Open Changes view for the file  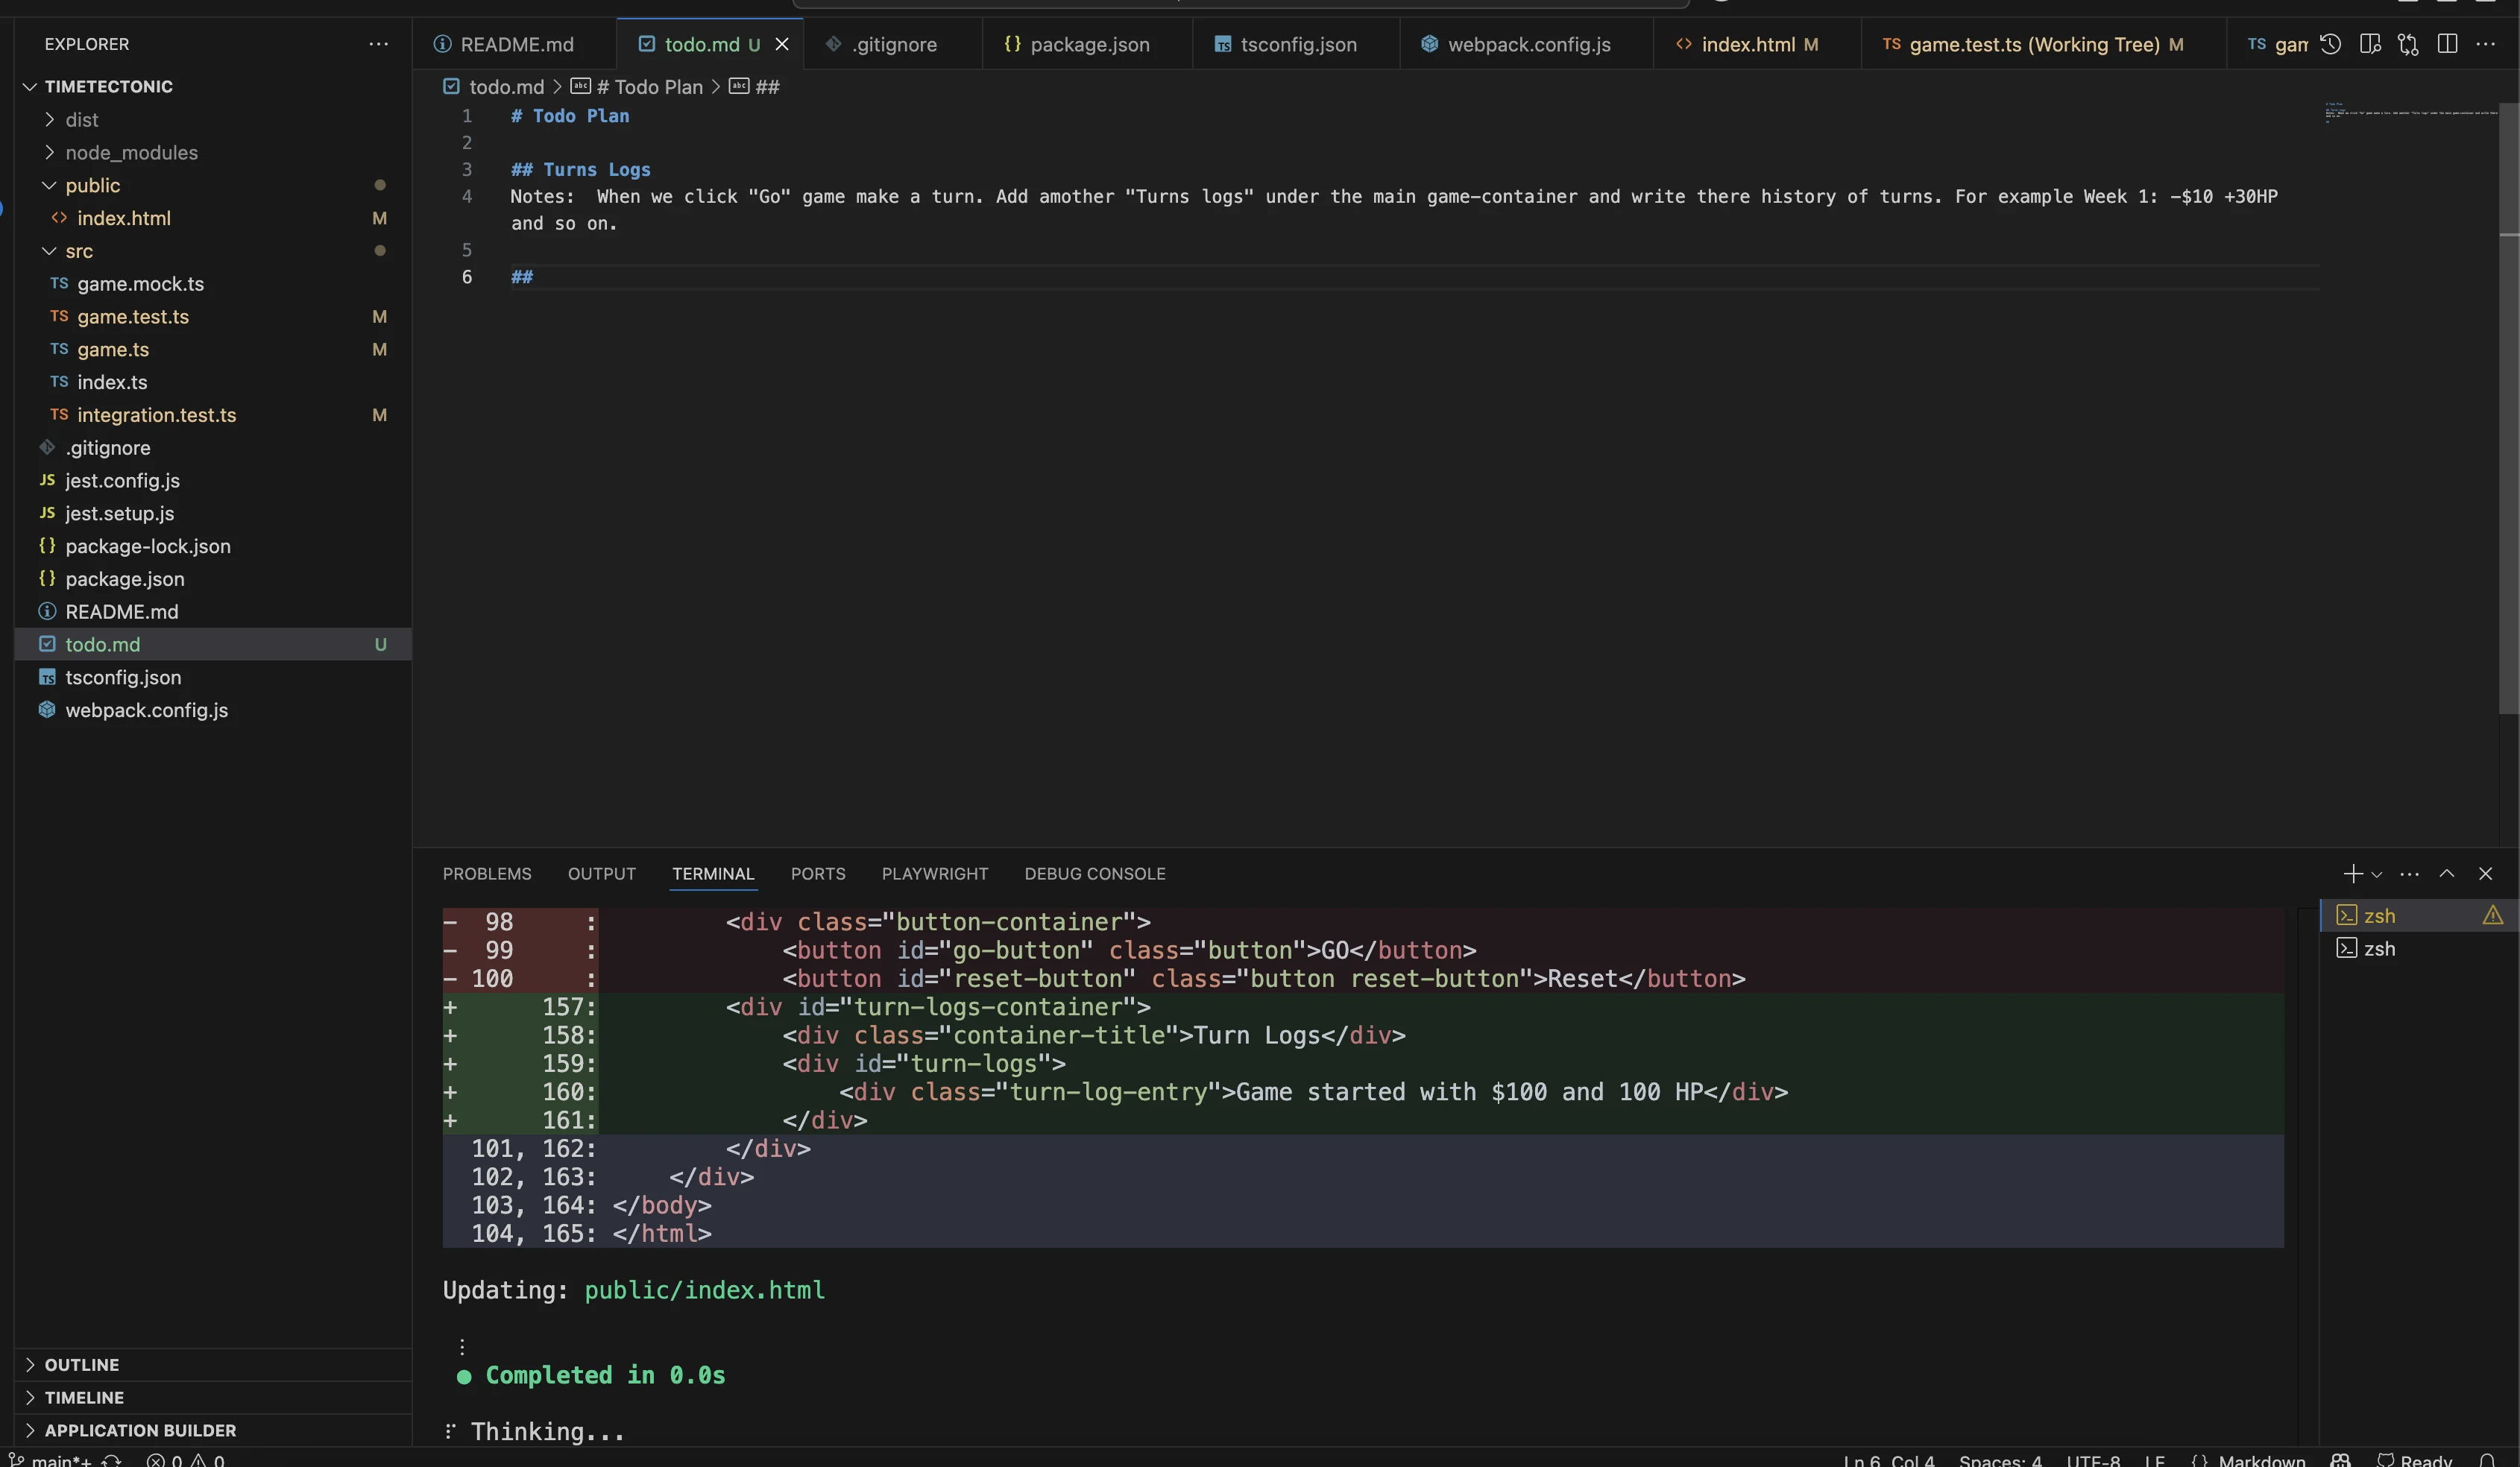pos(2408,44)
